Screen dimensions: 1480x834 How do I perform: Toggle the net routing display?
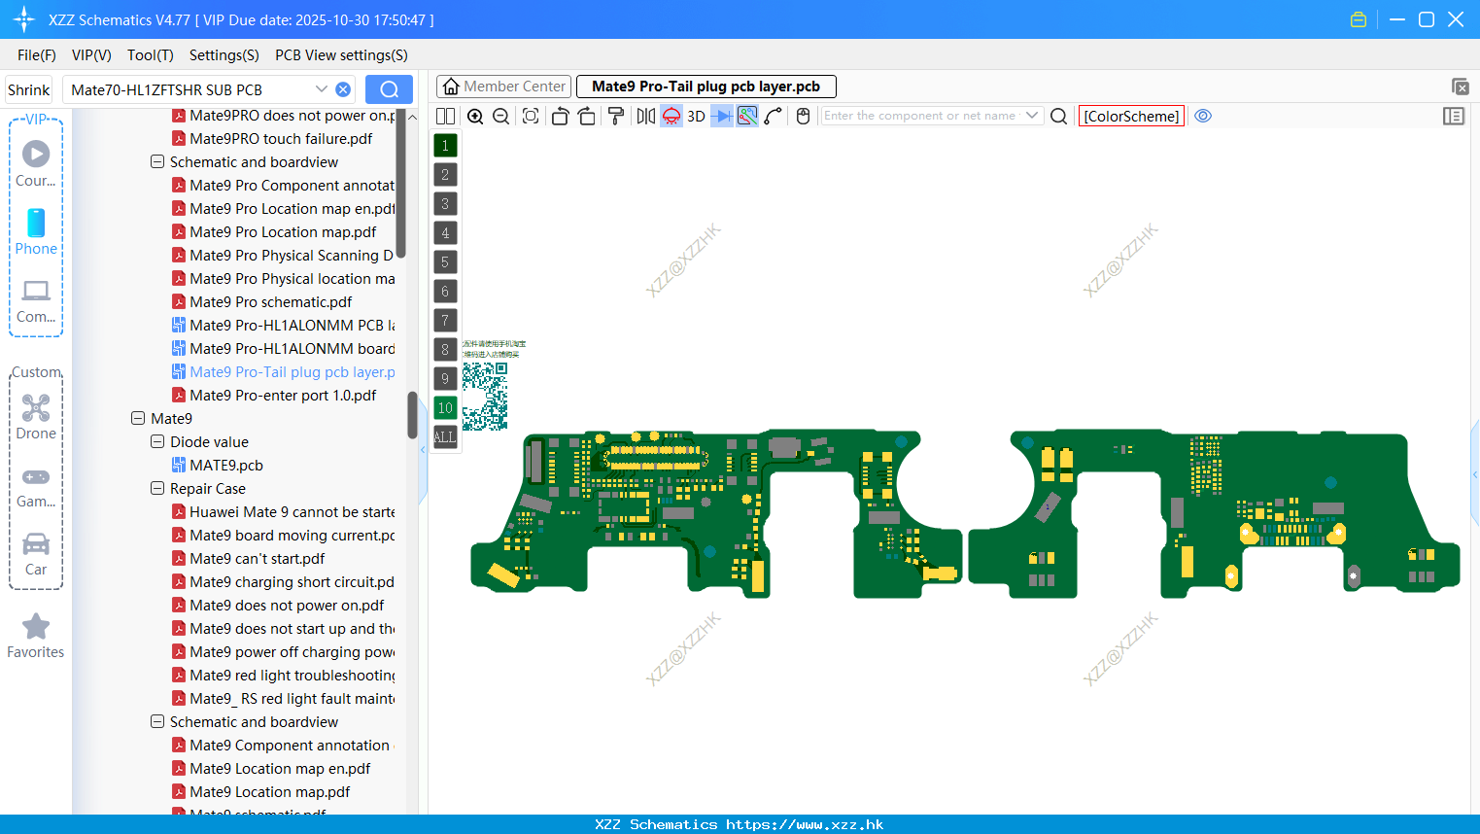[747, 117]
